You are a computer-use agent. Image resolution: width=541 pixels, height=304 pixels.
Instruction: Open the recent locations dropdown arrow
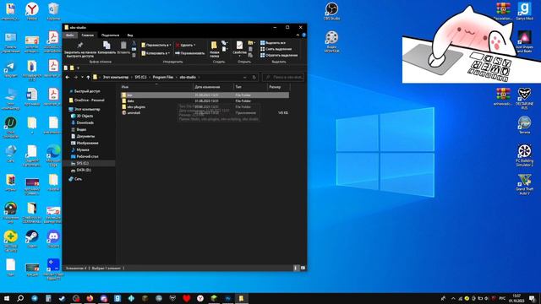pos(82,77)
